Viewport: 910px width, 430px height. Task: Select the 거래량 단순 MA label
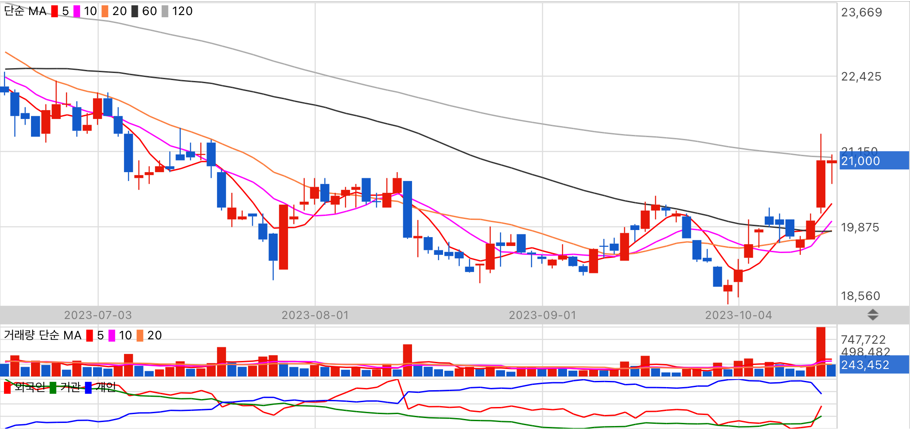click(x=43, y=335)
